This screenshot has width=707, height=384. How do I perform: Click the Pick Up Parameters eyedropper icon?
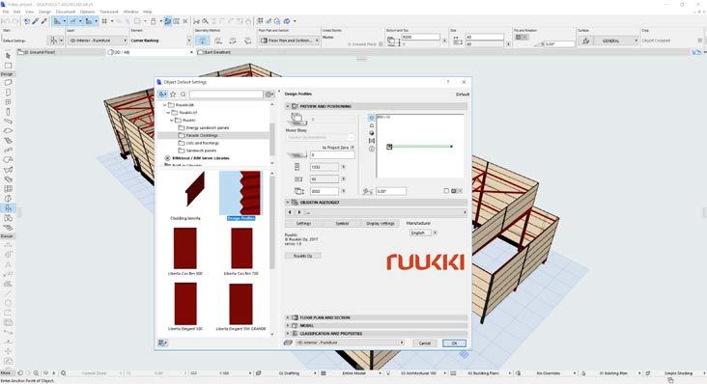35,21
